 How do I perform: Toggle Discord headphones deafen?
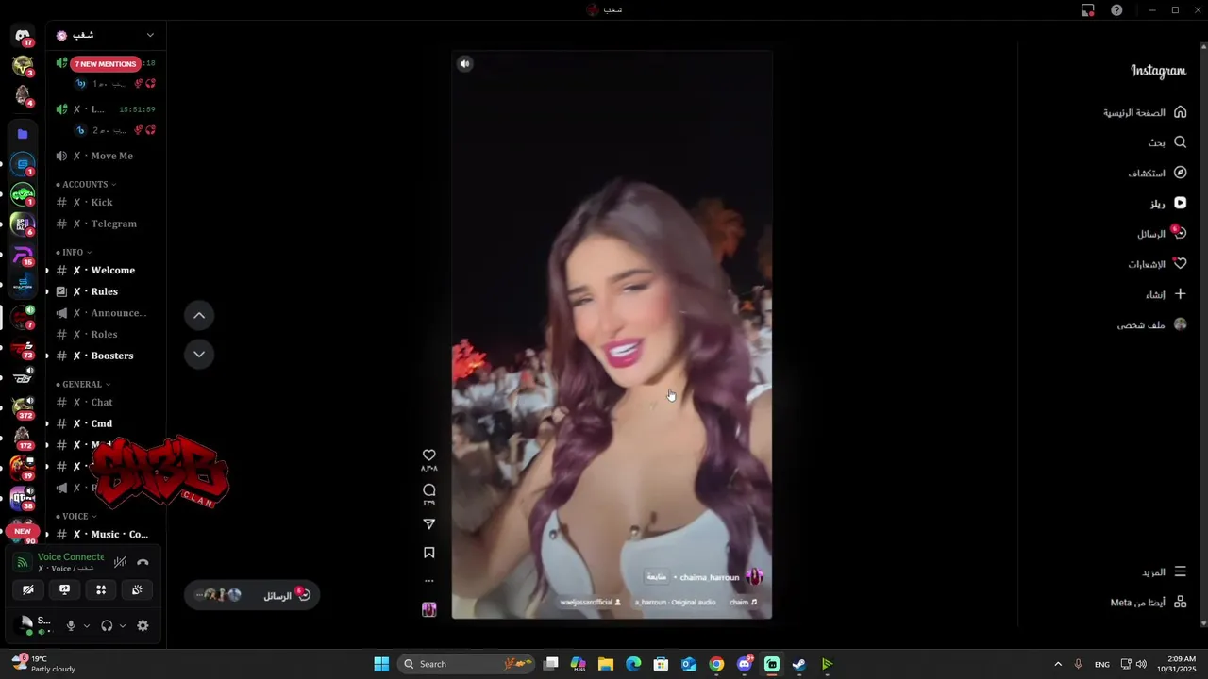coord(107,626)
